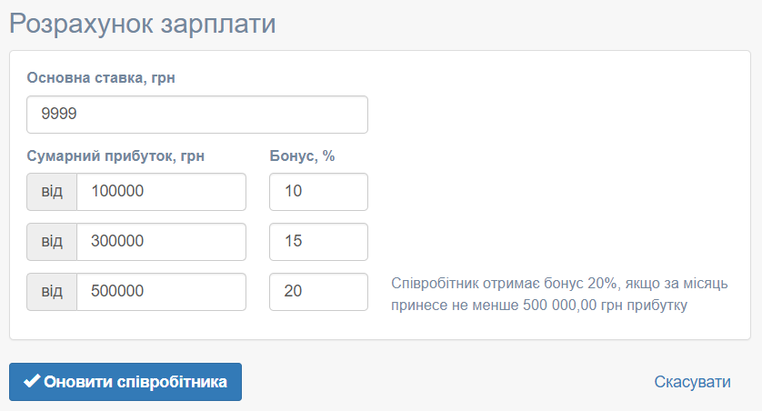762x411 pixels.
Task: Click the hint line mentioning 500 000,00 грн
Action: pos(539,306)
